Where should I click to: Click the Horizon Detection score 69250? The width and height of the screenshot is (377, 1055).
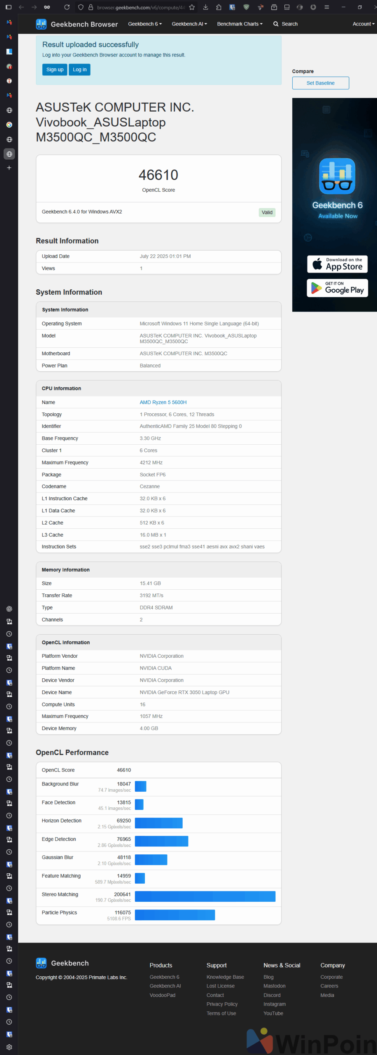124,821
